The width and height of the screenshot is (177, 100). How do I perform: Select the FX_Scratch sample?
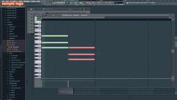14,47
